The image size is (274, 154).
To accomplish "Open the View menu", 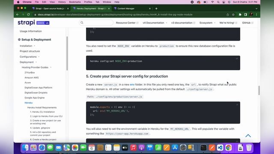I will pyautogui.click(x=52, y=2).
